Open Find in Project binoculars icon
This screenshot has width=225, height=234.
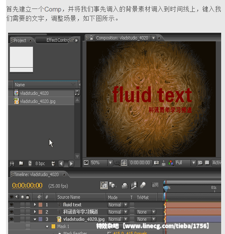coord(12,163)
